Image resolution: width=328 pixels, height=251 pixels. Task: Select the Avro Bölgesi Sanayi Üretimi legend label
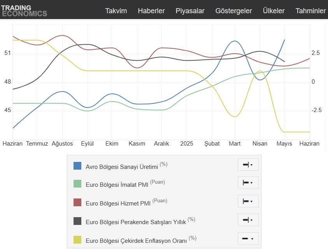[122, 167]
